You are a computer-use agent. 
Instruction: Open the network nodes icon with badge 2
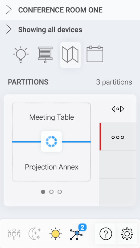[x=76, y=233]
